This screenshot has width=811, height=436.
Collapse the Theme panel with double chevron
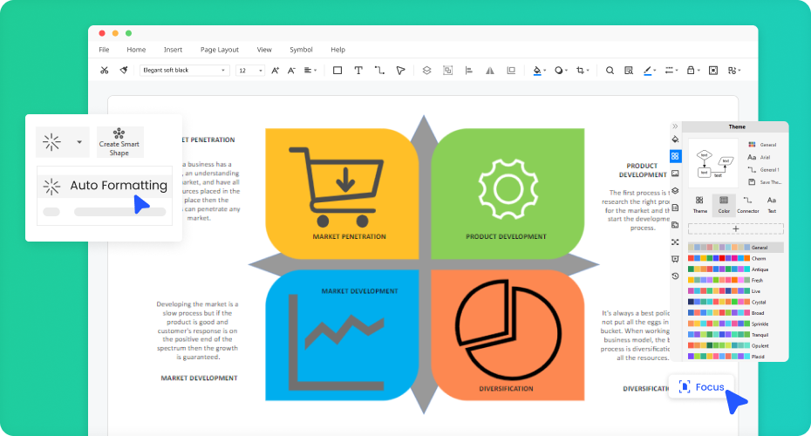(675, 126)
